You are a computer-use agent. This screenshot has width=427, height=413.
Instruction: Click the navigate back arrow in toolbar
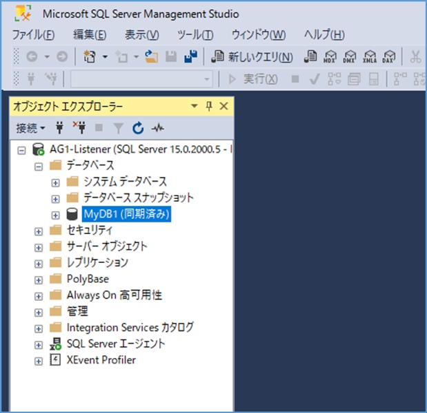pyautogui.click(x=32, y=56)
